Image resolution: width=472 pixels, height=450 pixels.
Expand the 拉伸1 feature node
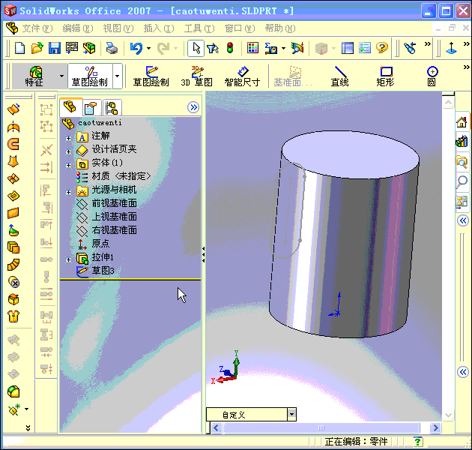point(69,259)
